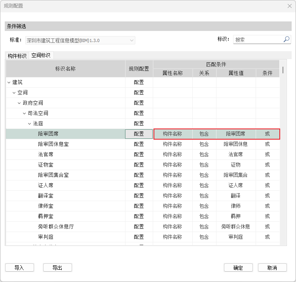This screenshot has width=296, height=282.
Task: Collapse the 建筑 tree node
Action: point(9,82)
